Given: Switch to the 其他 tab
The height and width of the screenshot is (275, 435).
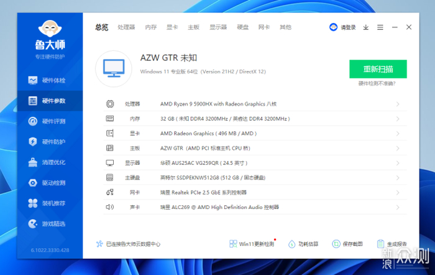Looking at the screenshot, I should coord(285,27).
